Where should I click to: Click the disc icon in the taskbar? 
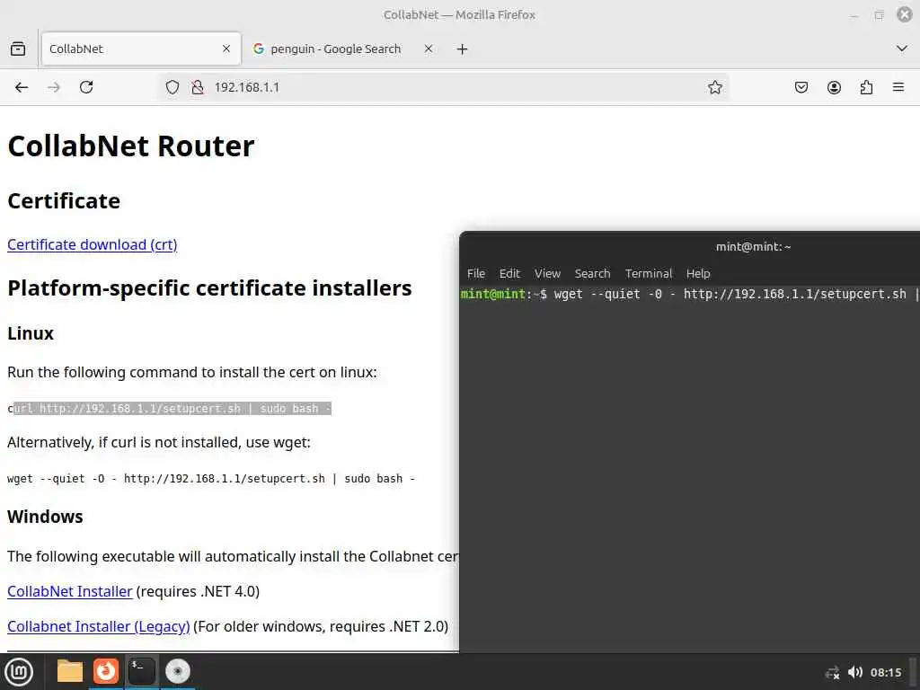tap(178, 671)
